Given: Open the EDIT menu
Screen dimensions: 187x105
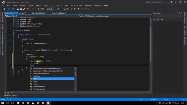Looking at the screenshot, I should point(9,6).
